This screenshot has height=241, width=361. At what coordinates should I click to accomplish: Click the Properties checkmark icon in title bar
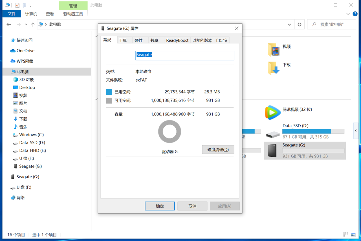coord(17,5)
